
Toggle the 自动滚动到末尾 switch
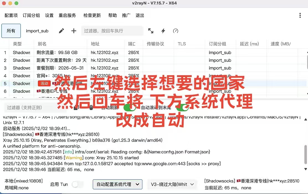[x=183, y=108]
